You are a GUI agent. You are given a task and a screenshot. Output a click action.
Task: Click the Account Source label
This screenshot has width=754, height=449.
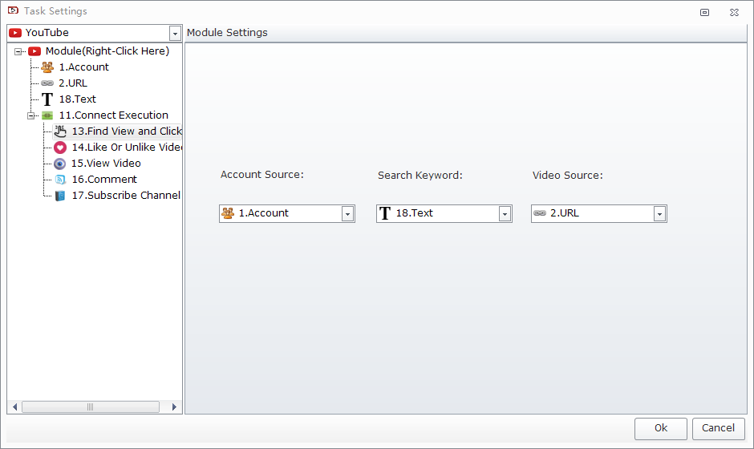pyautogui.click(x=262, y=175)
